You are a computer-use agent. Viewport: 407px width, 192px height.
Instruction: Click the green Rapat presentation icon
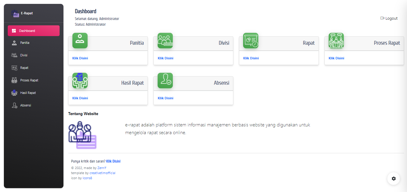pos(251,41)
